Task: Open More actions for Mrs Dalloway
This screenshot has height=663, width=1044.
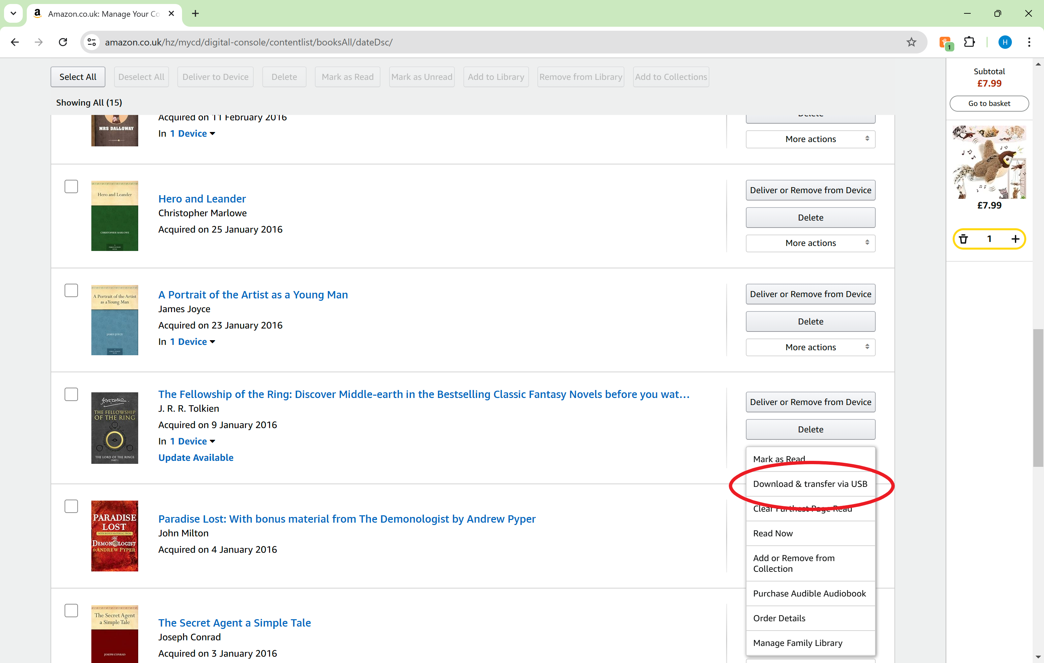Action: click(810, 139)
